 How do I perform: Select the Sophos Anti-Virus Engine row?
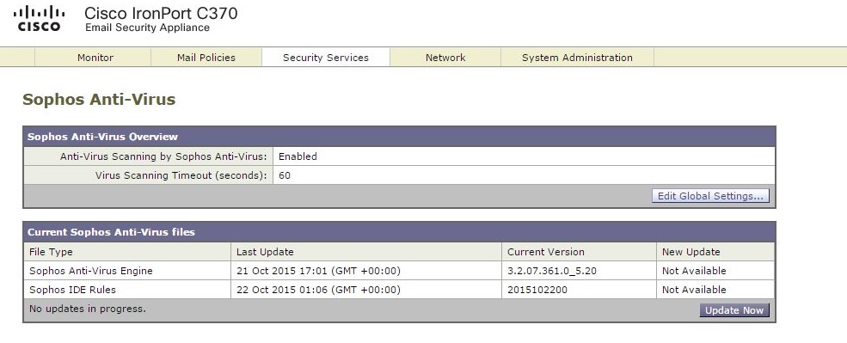[399, 271]
